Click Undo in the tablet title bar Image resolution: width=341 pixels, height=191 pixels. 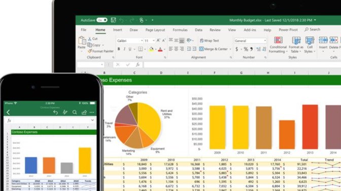(x=122, y=20)
